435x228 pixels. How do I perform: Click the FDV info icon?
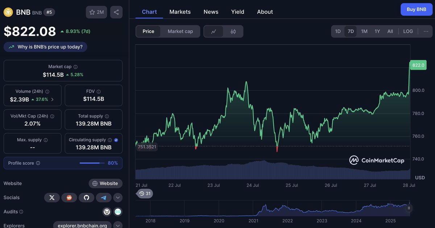tap(99, 92)
